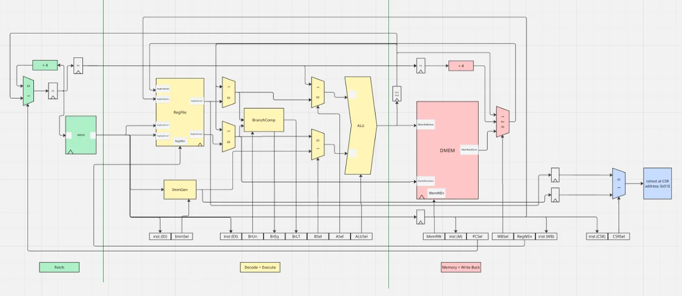This screenshot has width=682, height=296.
Task: Click the 'inst (M)' control signal cell
Action: click(x=456, y=236)
